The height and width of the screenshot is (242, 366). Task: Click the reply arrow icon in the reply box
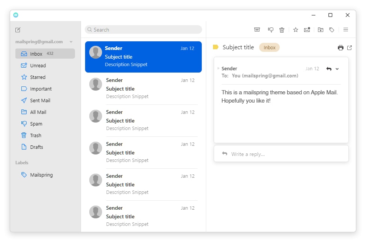pyautogui.click(x=225, y=154)
